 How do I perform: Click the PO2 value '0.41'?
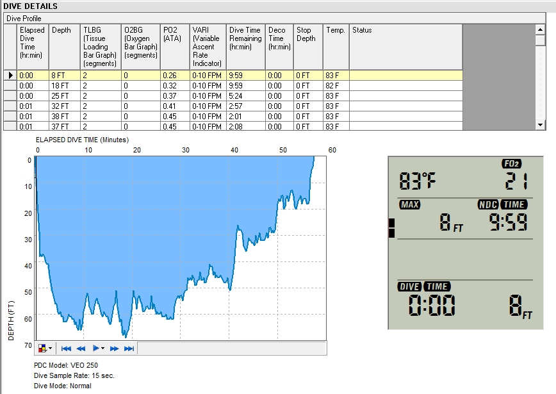[175, 106]
